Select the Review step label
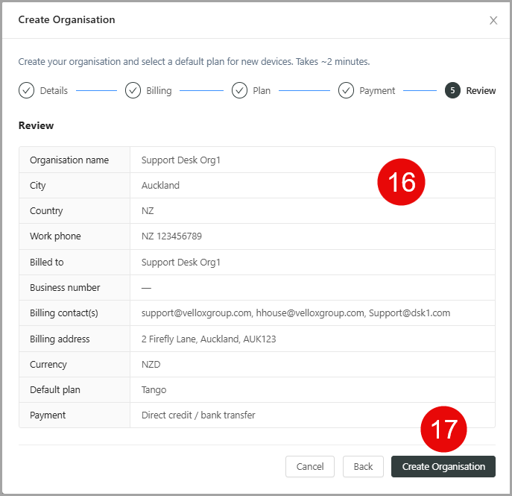The height and width of the screenshot is (496, 512). (481, 90)
